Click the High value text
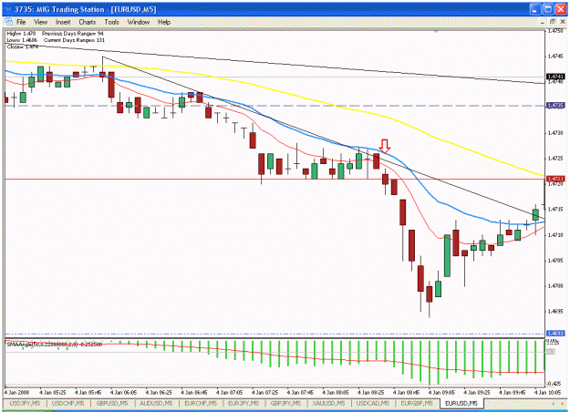Screen dimensions: 570x412 21,34
